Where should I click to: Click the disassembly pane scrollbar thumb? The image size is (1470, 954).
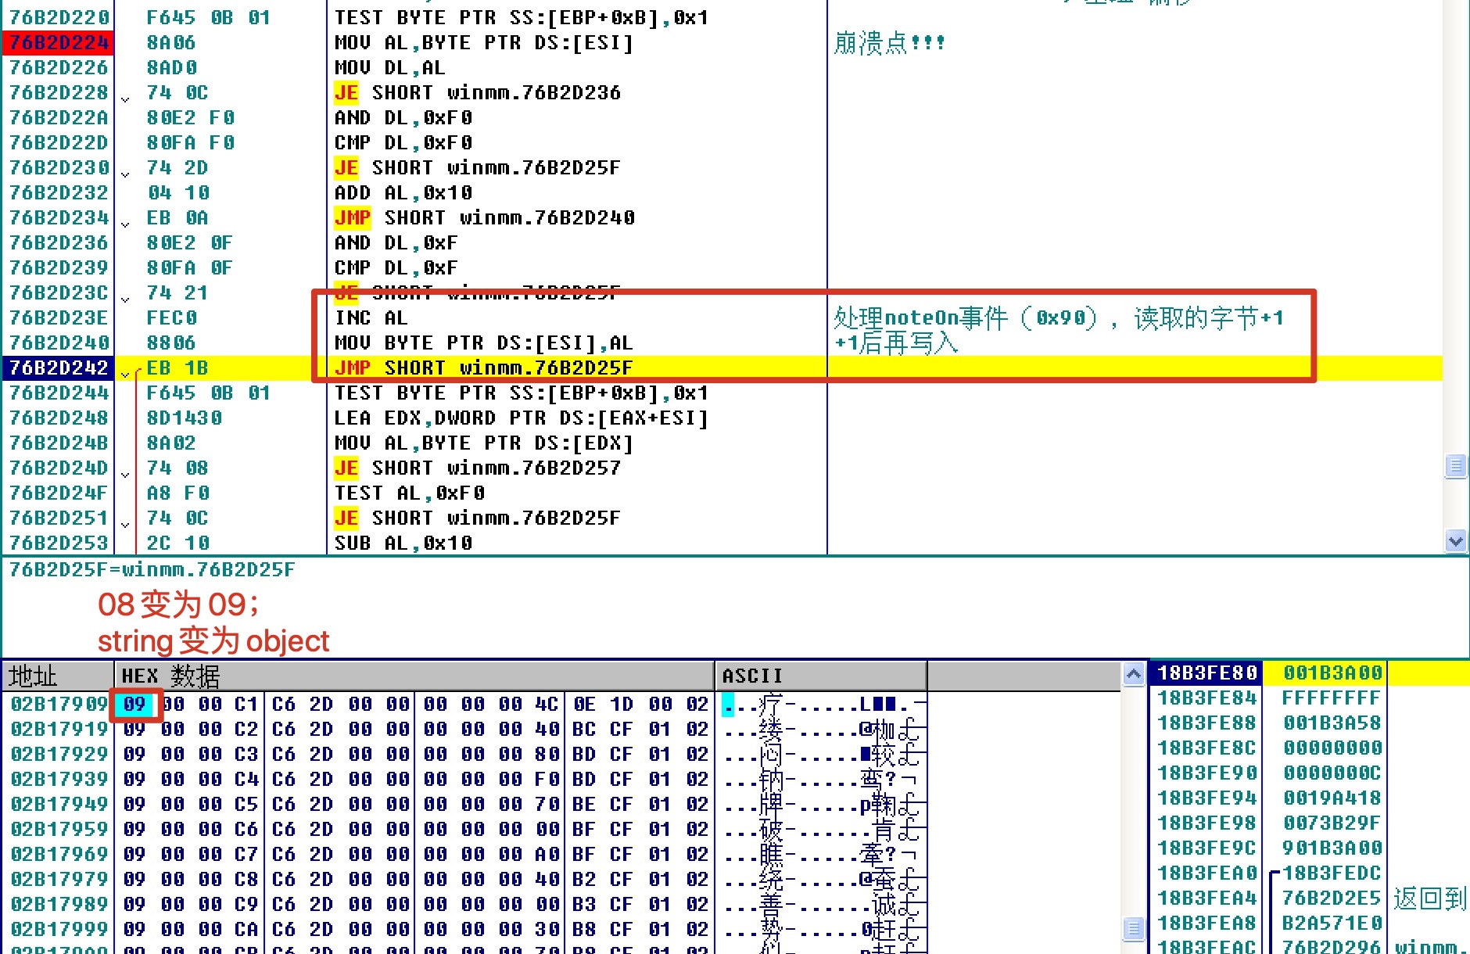pyautogui.click(x=1455, y=466)
